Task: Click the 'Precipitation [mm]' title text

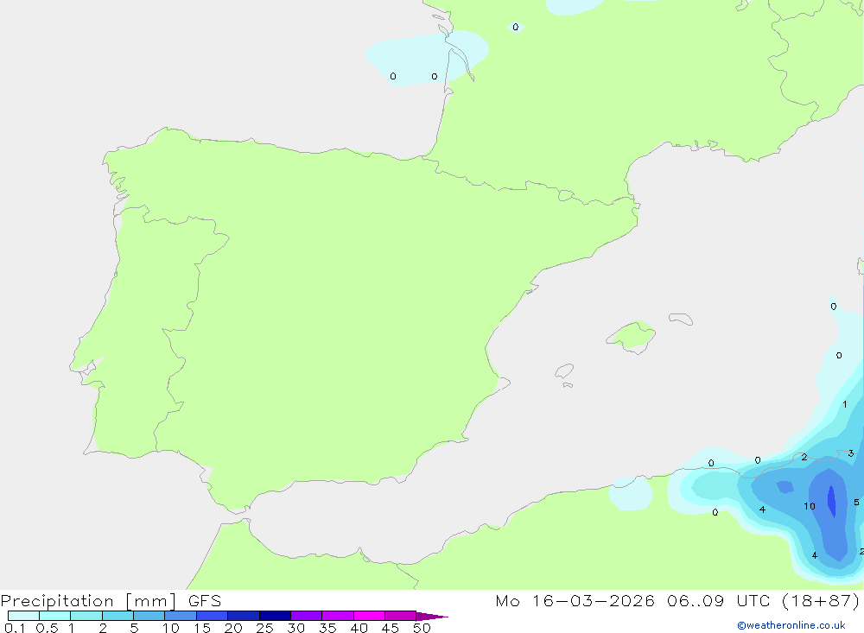Action: pos(88,601)
